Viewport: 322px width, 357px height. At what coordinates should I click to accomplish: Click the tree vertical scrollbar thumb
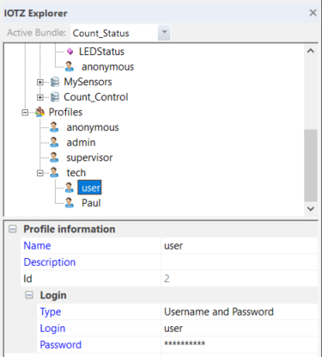311,165
